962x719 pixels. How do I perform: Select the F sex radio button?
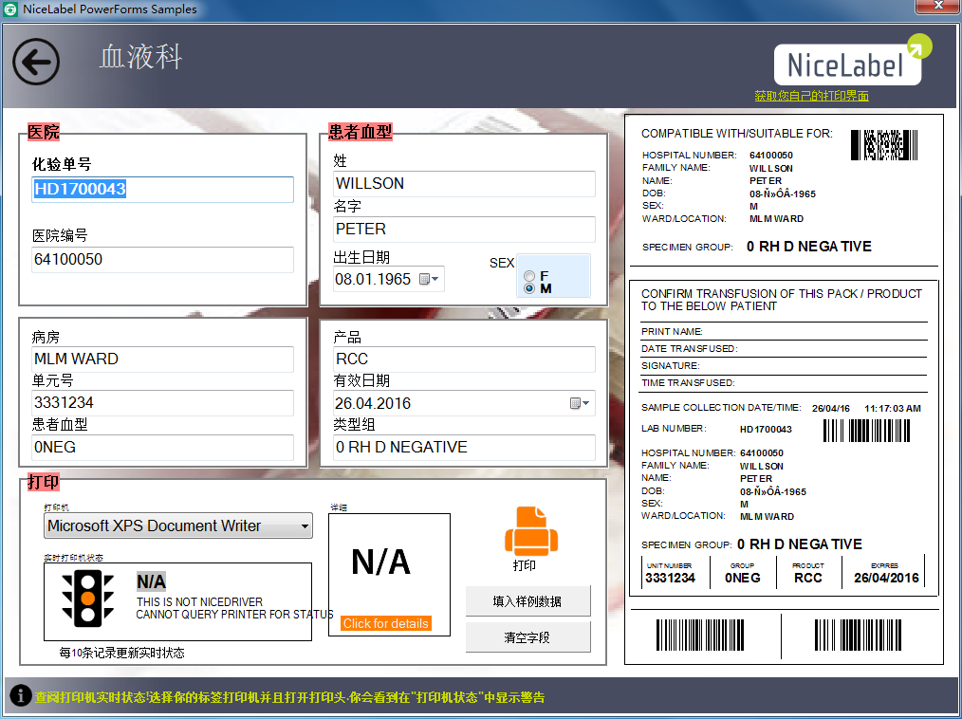point(529,274)
